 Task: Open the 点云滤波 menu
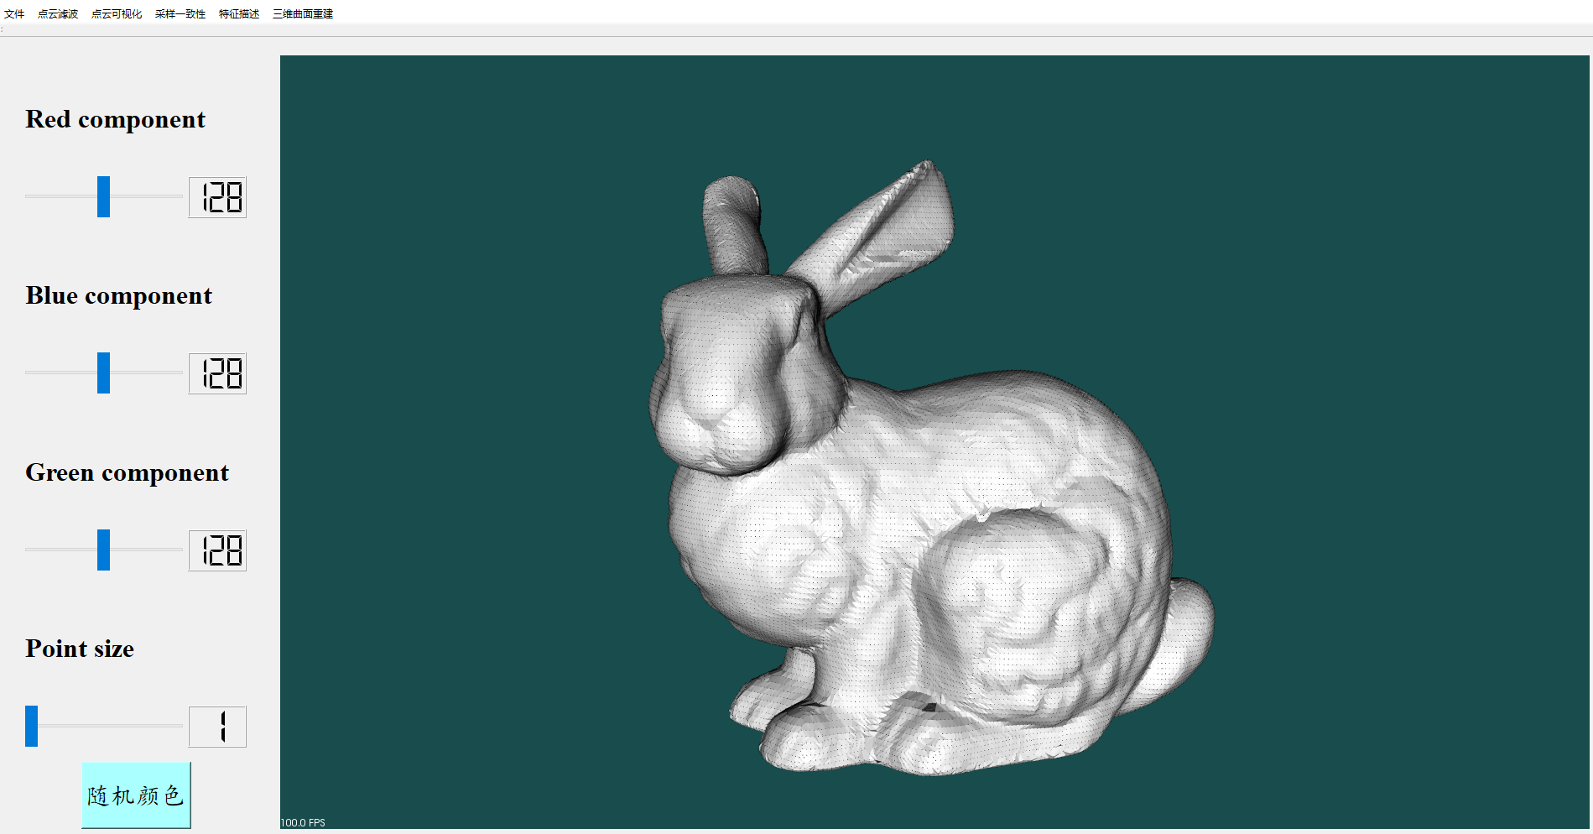tap(58, 13)
